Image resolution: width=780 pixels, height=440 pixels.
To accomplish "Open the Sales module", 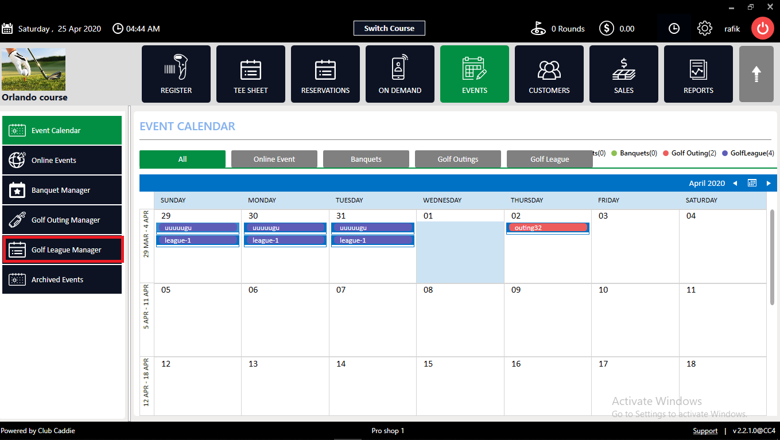I will click(624, 74).
